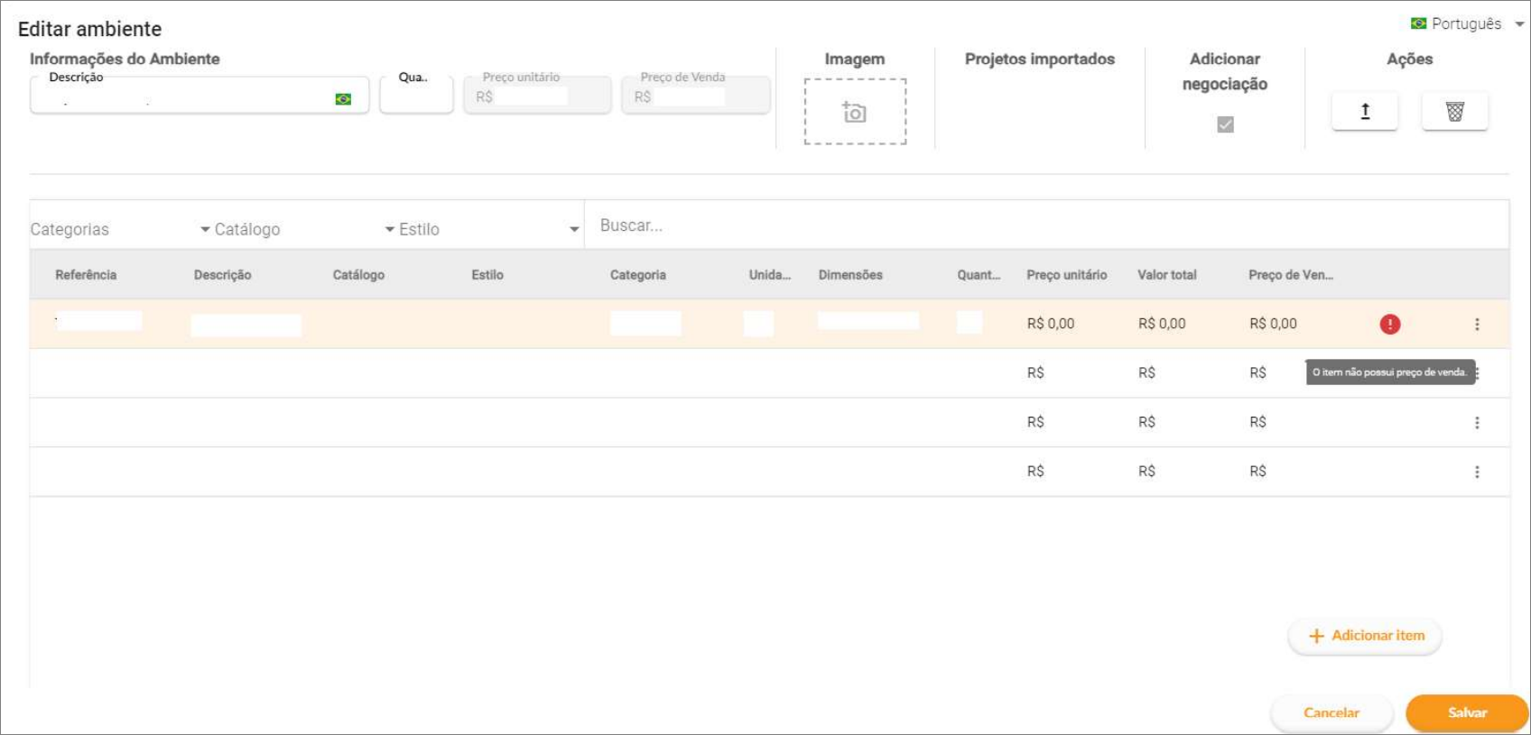Open the three-dot menu of the fourth item row
The width and height of the screenshot is (1531, 735).
click(1477, 472)
